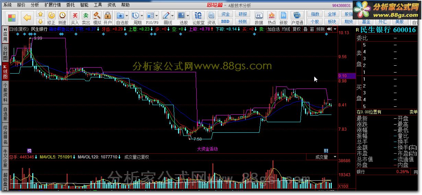Viewport: 422px width, 195px height.
Task: Open the 牛叉诊股 side tab
Action: pyautogui.click(x=5, y=159)
